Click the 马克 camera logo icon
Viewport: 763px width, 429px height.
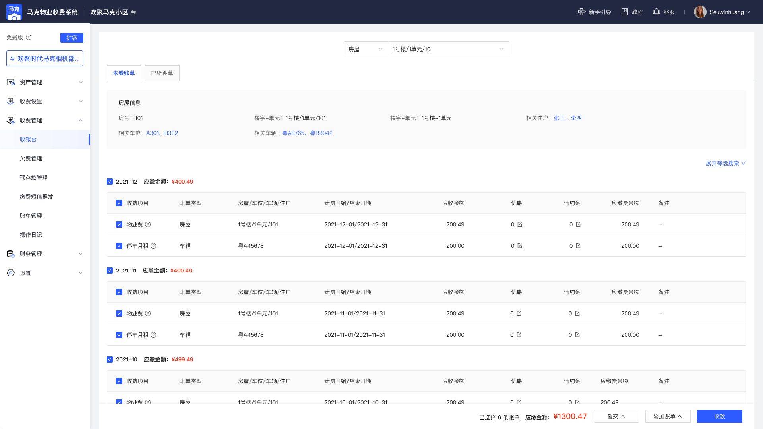tap(14, 12)
